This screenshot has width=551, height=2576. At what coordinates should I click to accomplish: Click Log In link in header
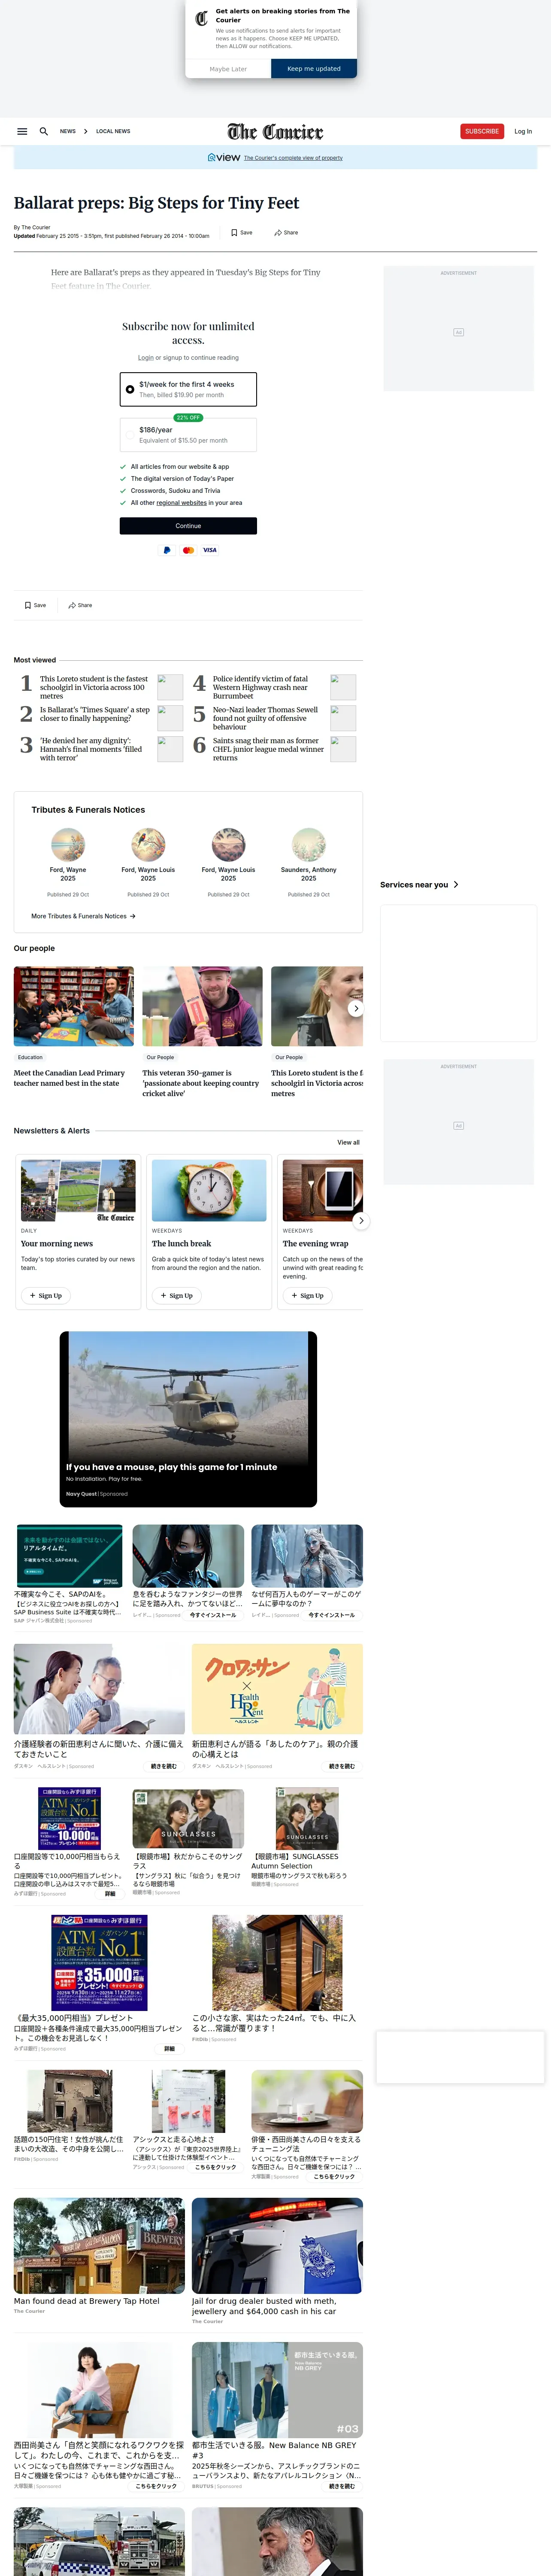tap(523, 131)
